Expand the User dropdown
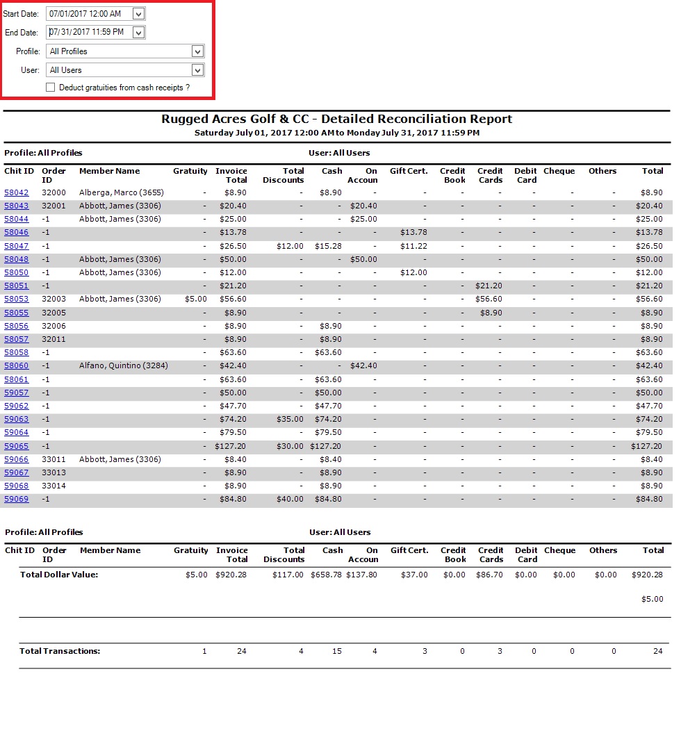 [197, 70]
